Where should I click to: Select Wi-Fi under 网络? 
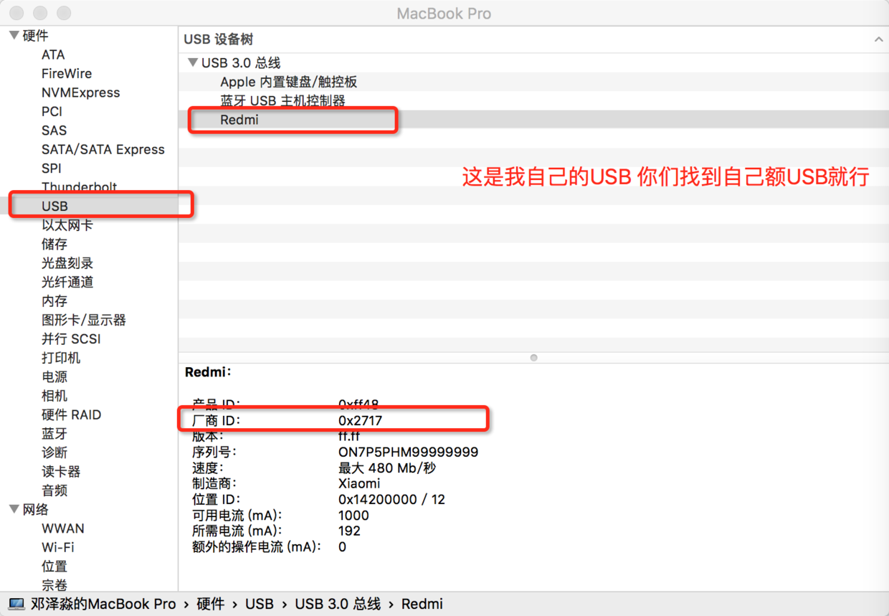tap(58, 547)
